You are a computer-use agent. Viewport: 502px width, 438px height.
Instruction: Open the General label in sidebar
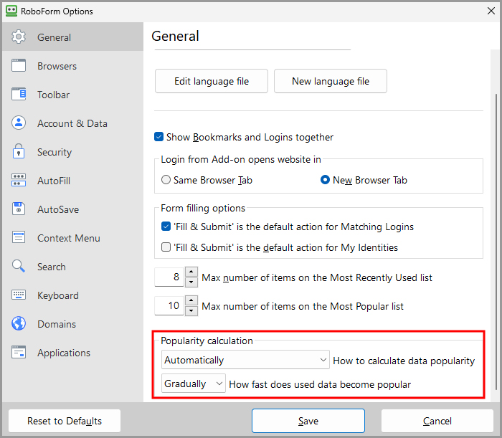54,37
